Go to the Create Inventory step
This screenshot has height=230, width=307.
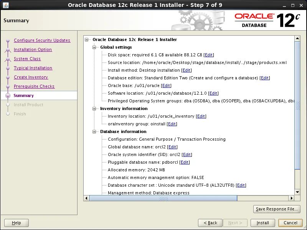[x=31, y=77]
